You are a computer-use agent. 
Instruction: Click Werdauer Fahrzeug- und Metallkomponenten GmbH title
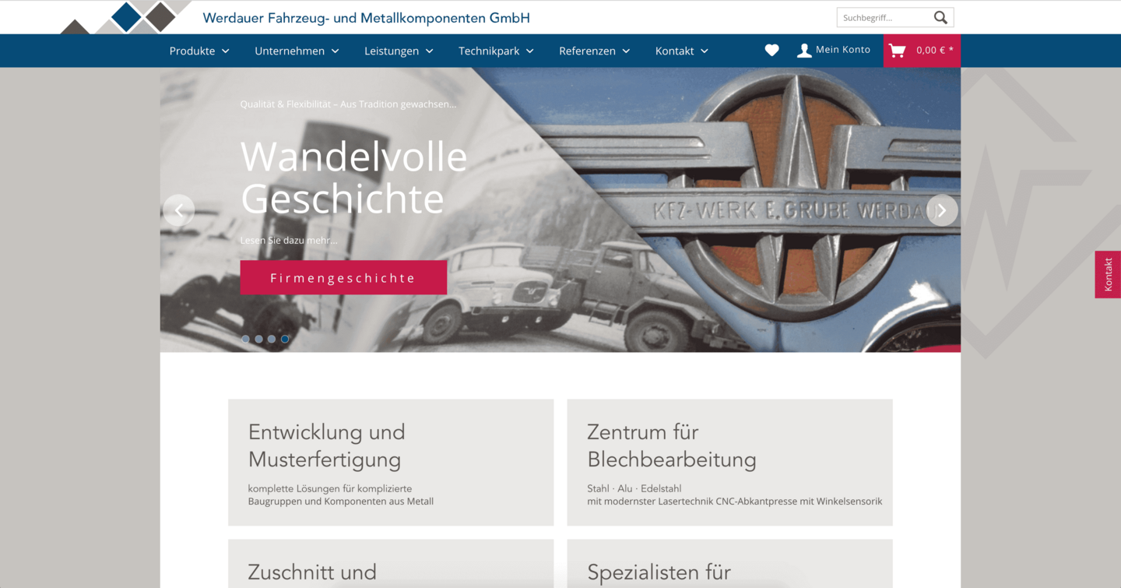pos(366,18)
